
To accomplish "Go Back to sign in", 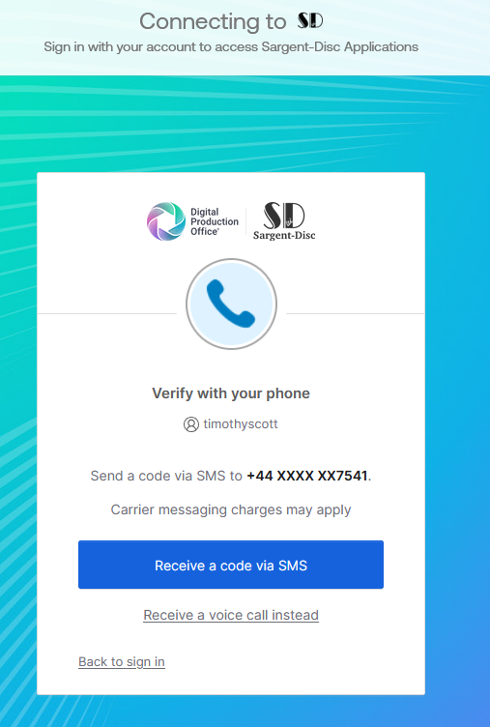I will pos(122,661).
